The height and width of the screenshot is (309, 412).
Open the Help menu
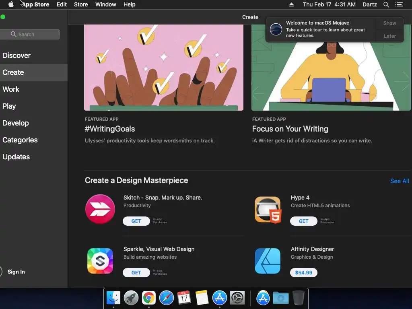click(x=129, y=4)
